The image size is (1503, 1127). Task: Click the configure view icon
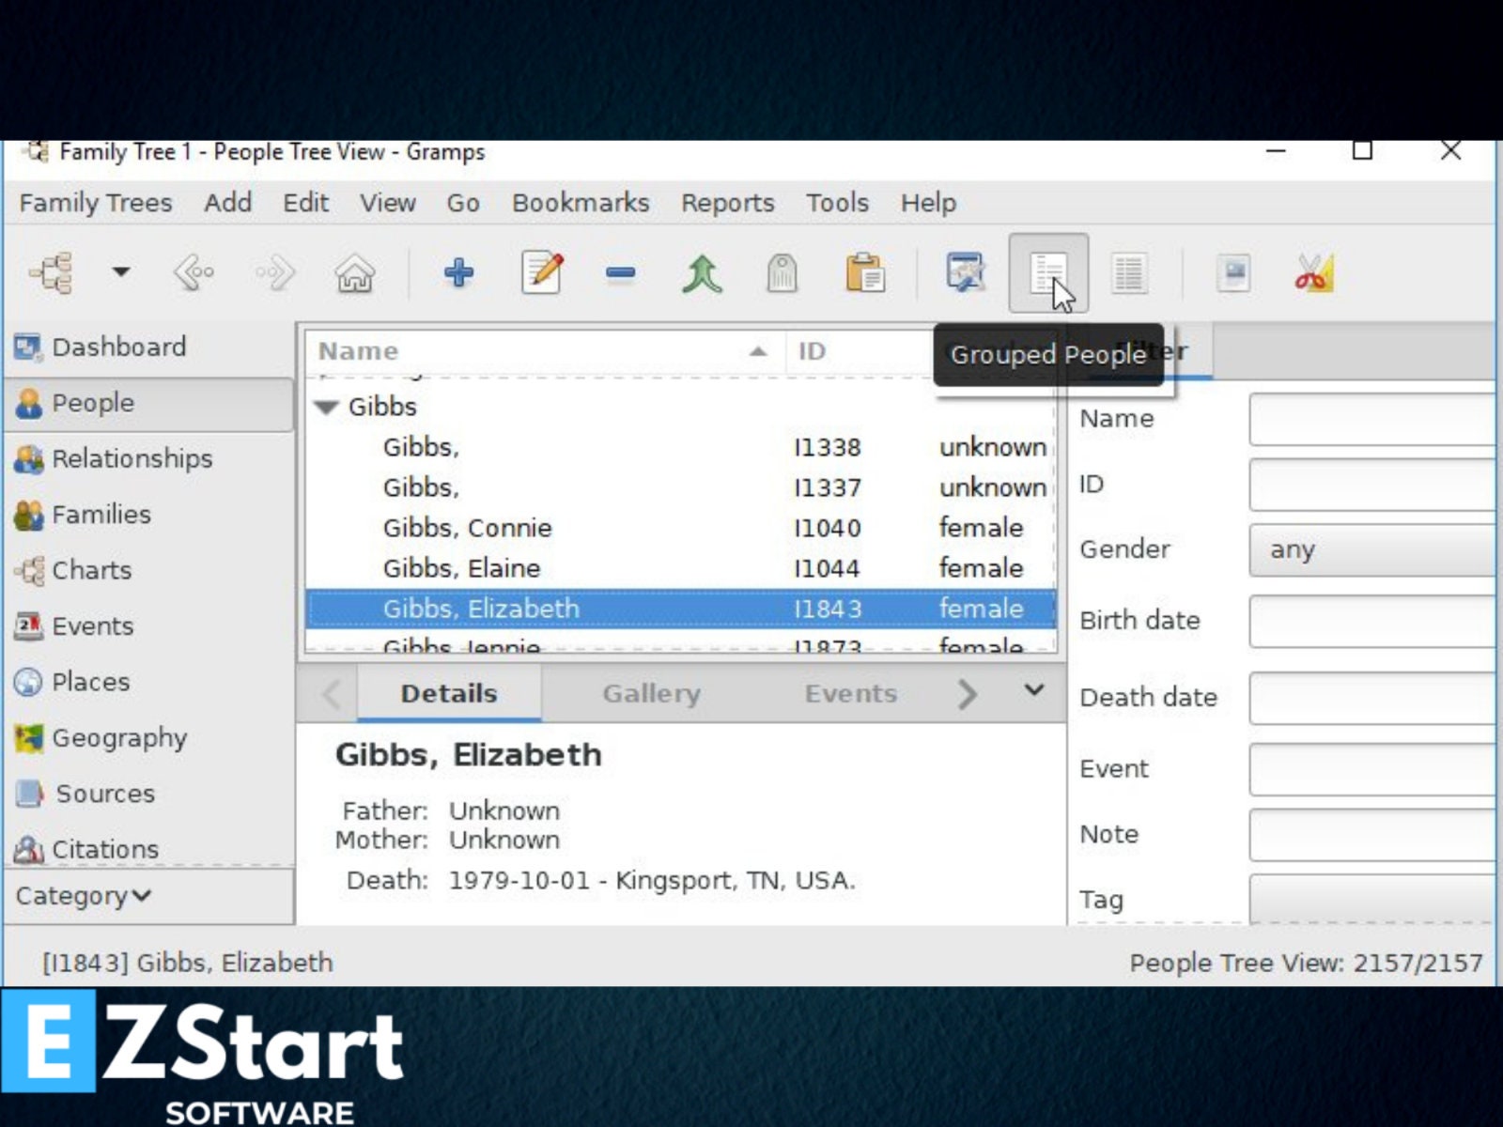[x=965, y=273]
